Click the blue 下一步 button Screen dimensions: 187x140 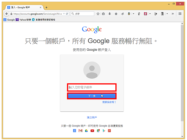tap(92, 96)
